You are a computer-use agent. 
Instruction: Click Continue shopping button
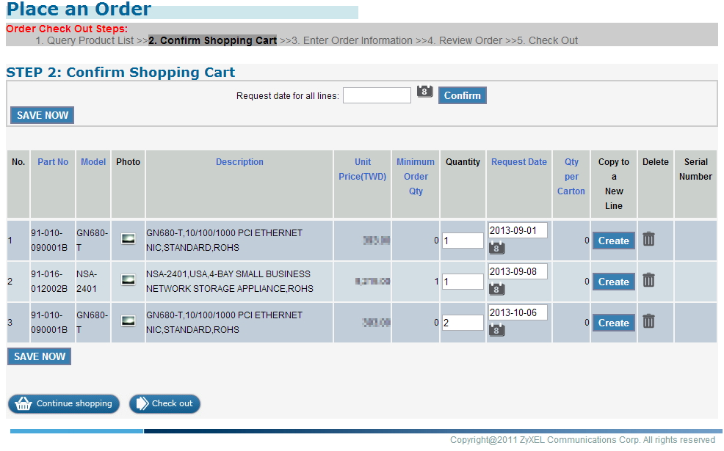(x=64, y=403)
